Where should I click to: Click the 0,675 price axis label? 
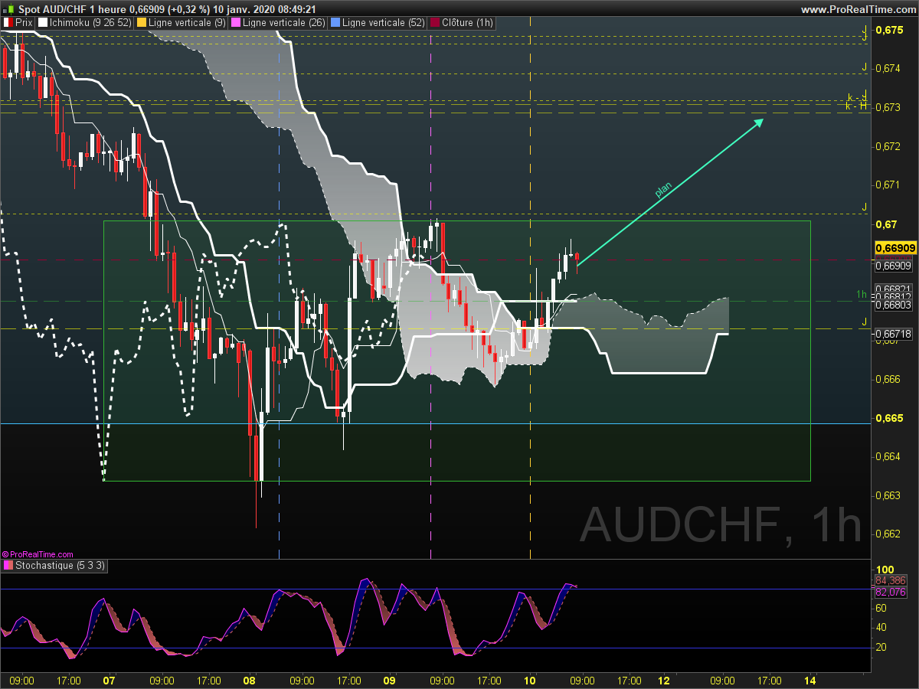(x=890, y=30)
